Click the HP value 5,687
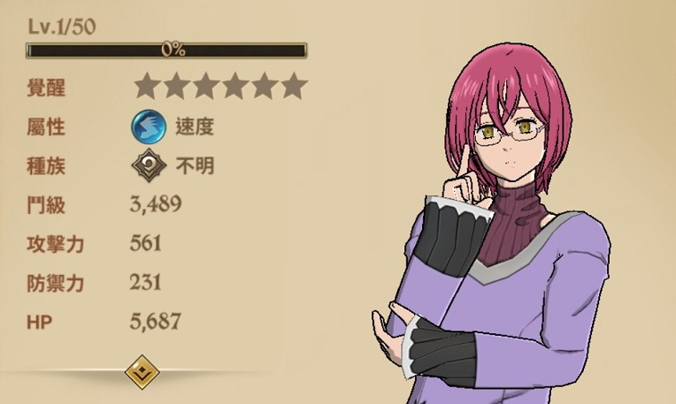The image size is (676, 404). tap(155, 321)
